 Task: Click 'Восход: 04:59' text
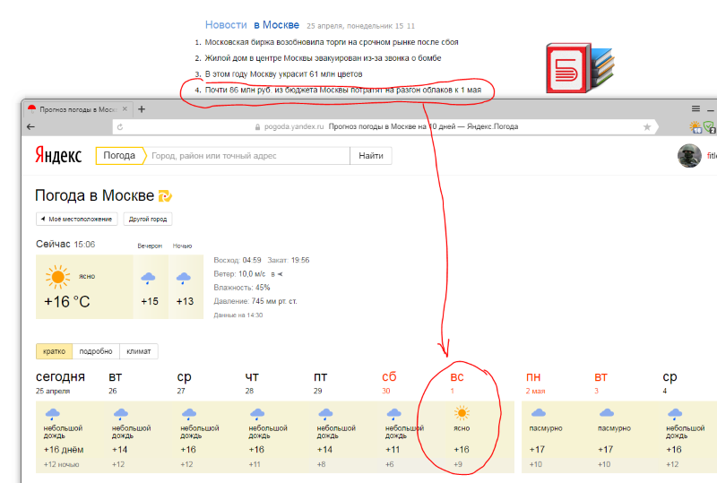(x=238, y=260)
